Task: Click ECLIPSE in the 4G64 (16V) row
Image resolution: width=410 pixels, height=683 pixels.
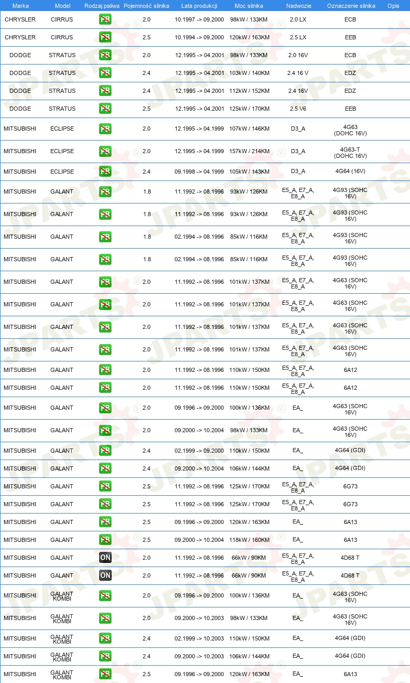Action: pyautogui.click(x=62, y=172)
